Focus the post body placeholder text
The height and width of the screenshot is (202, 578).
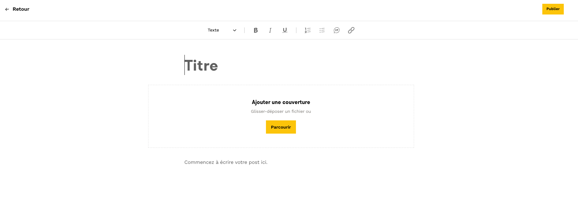226,162
